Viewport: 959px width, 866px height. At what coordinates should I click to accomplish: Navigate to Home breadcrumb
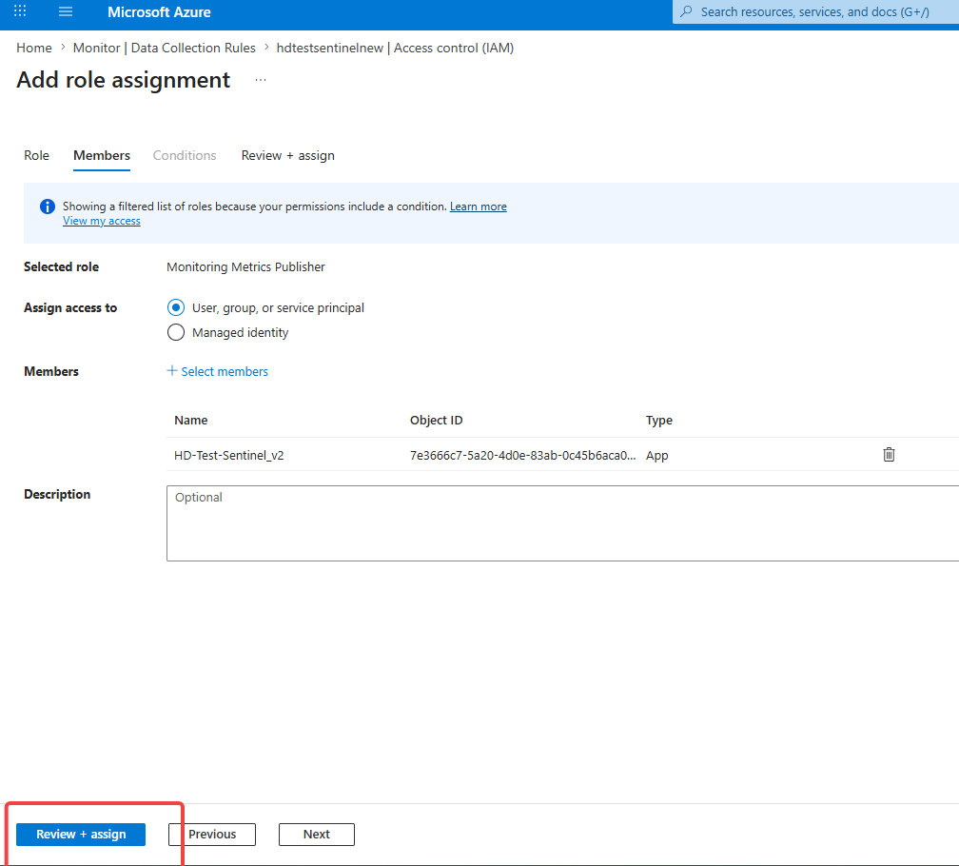pos(34,48)
